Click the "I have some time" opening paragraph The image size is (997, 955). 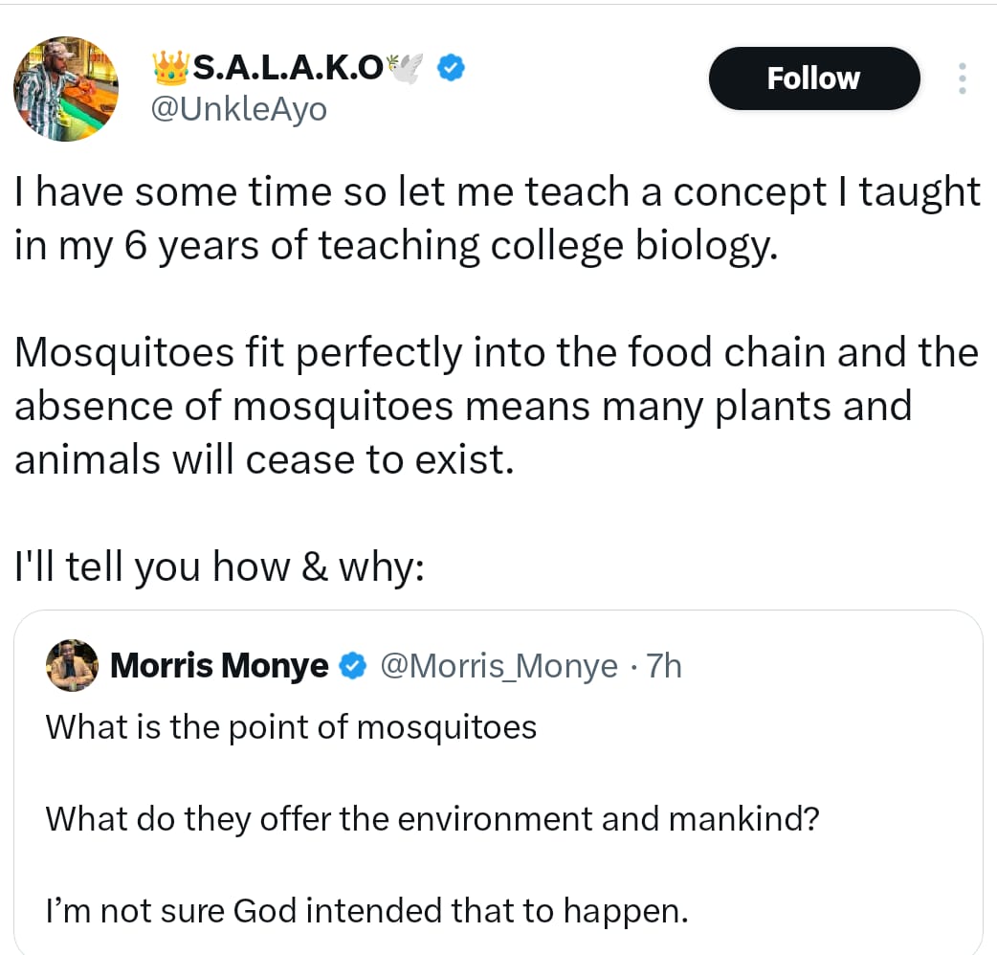click(x=496, y=219)
